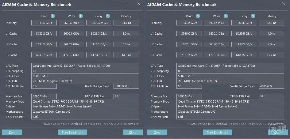Viewport: 290px width, 139px height.
Task: Select L2 Latency 4.0 ns cell
Action: click(271, 44)
